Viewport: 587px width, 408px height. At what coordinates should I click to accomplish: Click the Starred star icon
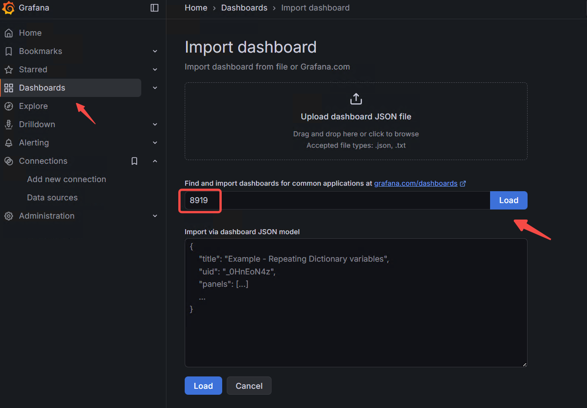(9, 70)
